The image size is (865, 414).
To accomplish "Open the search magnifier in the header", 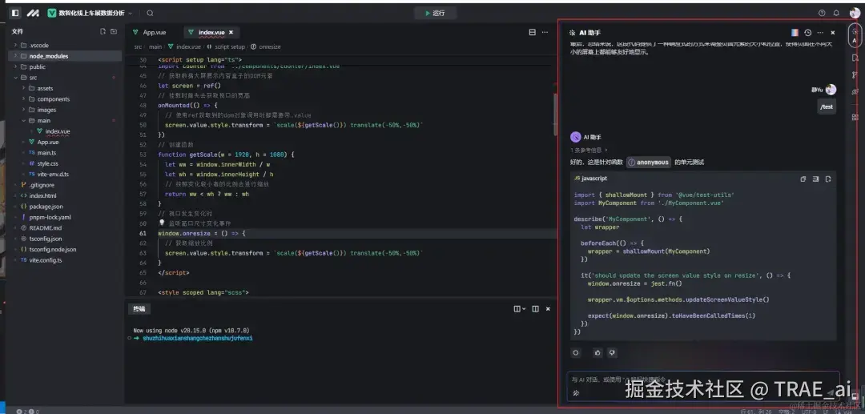I will coord(150,13).
